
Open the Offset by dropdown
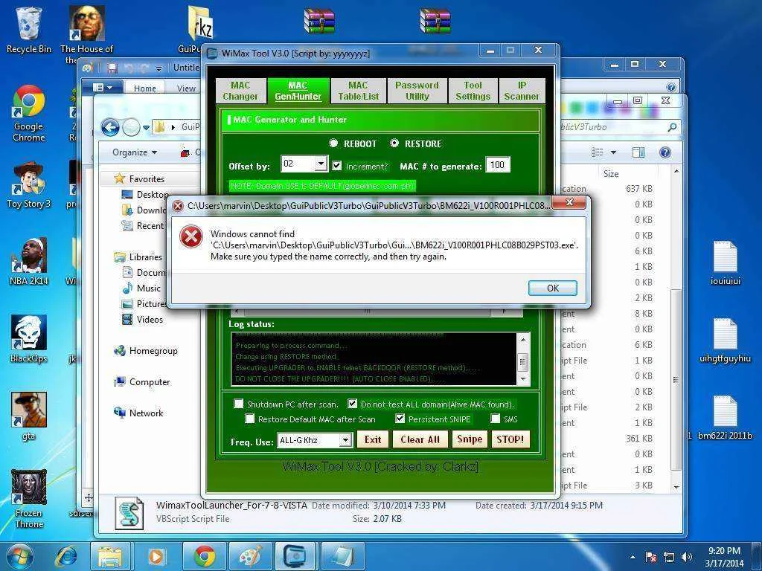pos(320,164)
